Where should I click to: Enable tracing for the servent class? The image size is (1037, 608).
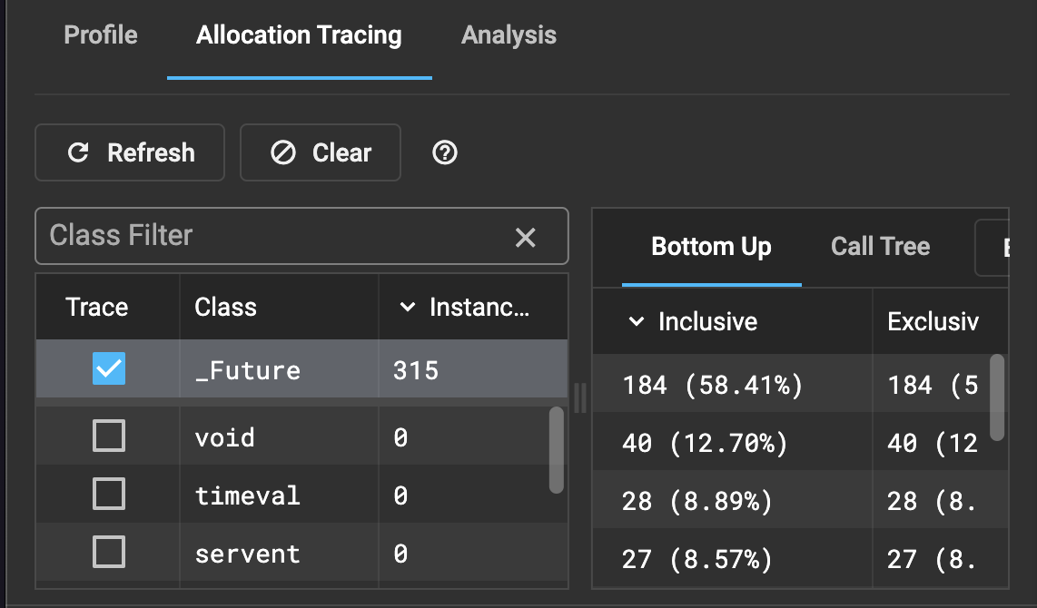tap(106, 554)
